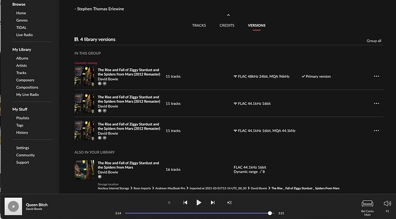Viewport: 396px width, 219px height.
Task: Skip to the next track
Action: pyautogui.click(x=213, y=202)
